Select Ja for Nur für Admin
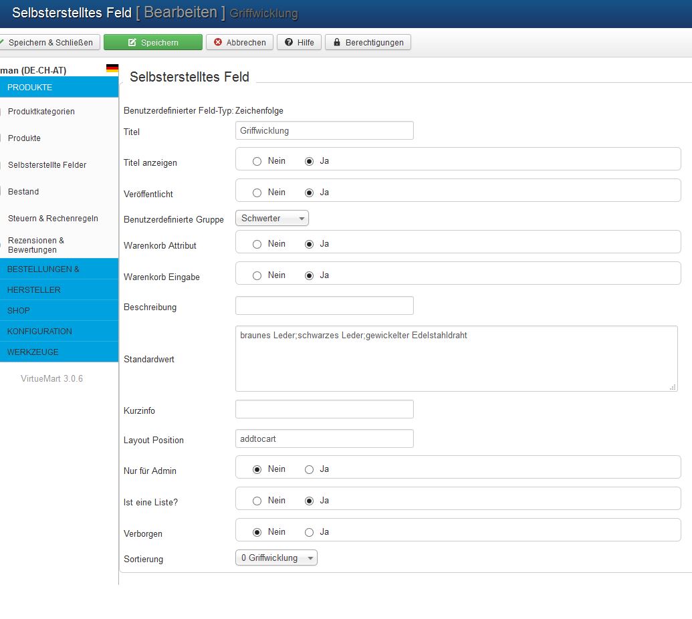Image resolution: width=692 pixels, height=619 pixels. pyautogui.click(x=310, y=469)
